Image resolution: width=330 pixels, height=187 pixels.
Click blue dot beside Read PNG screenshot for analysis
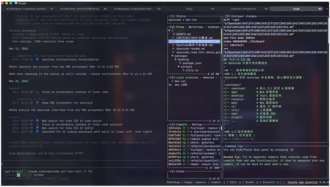37,102
